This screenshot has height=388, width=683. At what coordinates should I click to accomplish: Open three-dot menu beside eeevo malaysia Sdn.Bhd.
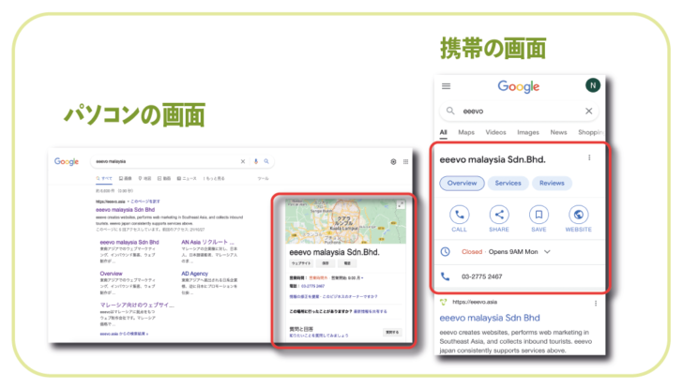[589, 158]
